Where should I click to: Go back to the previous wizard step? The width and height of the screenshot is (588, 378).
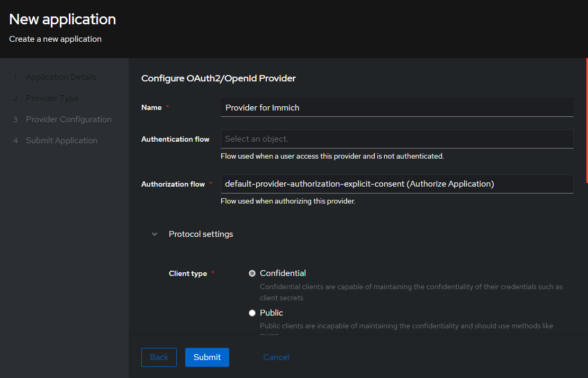tap(159, 357)
